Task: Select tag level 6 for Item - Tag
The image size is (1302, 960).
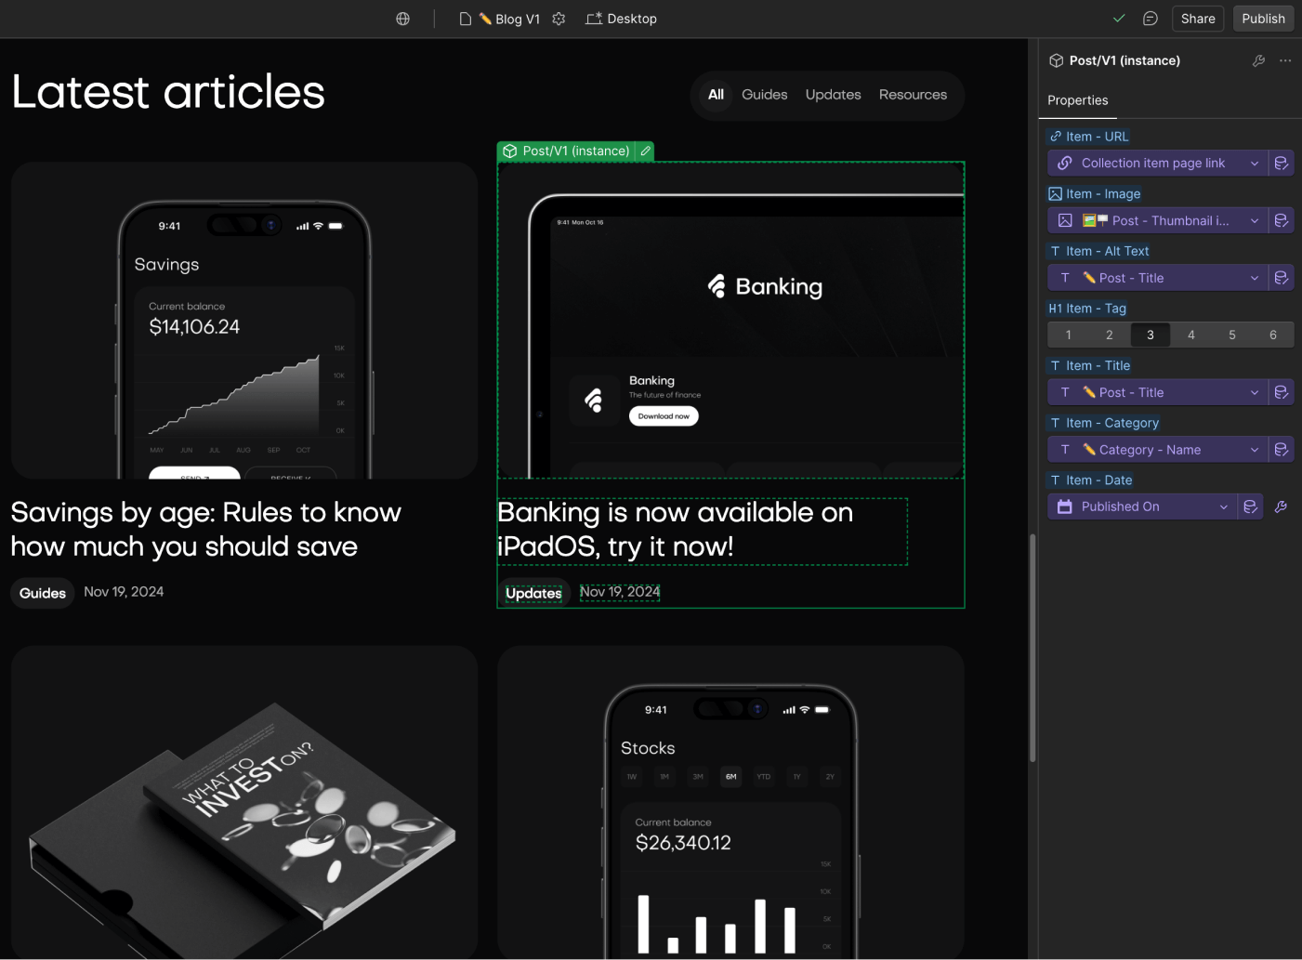Action: [x=1272, y=335]
